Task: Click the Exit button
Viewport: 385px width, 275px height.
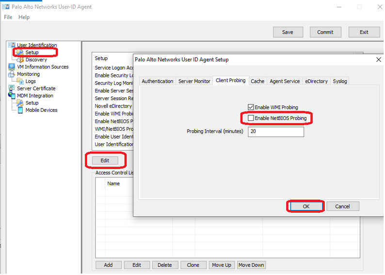Action: (x=364, y=32)
